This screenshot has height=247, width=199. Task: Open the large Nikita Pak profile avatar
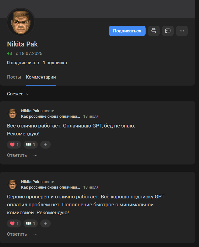[21, 22]
